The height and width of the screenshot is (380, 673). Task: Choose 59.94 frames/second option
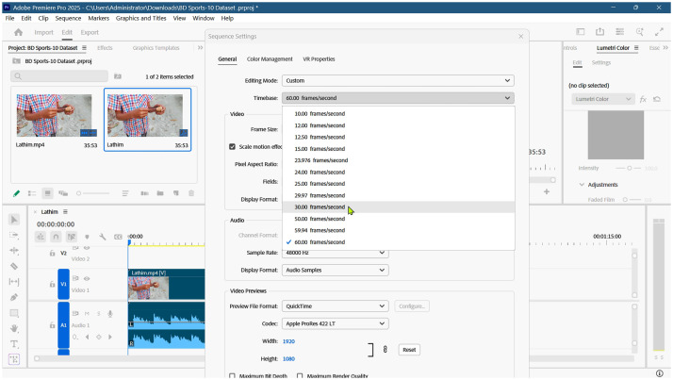(399, 231)
